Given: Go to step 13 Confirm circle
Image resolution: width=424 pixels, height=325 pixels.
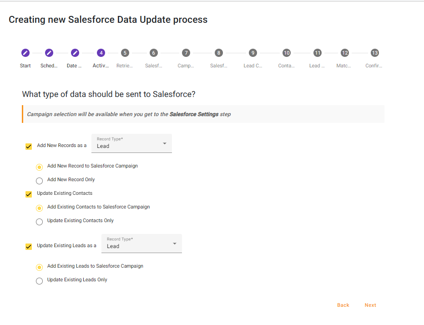Looking at the screenshot, I should tap(374, 53).
